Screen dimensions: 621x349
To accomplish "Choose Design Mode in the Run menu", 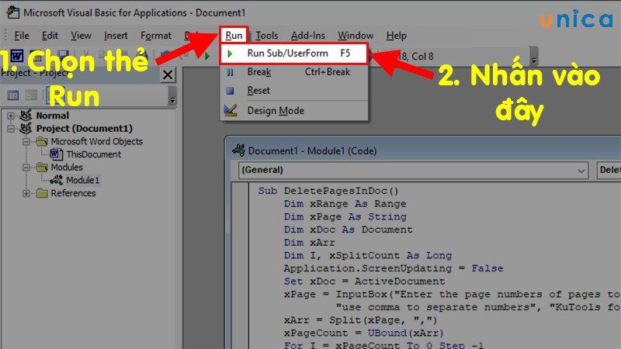I will click(293, 110).
